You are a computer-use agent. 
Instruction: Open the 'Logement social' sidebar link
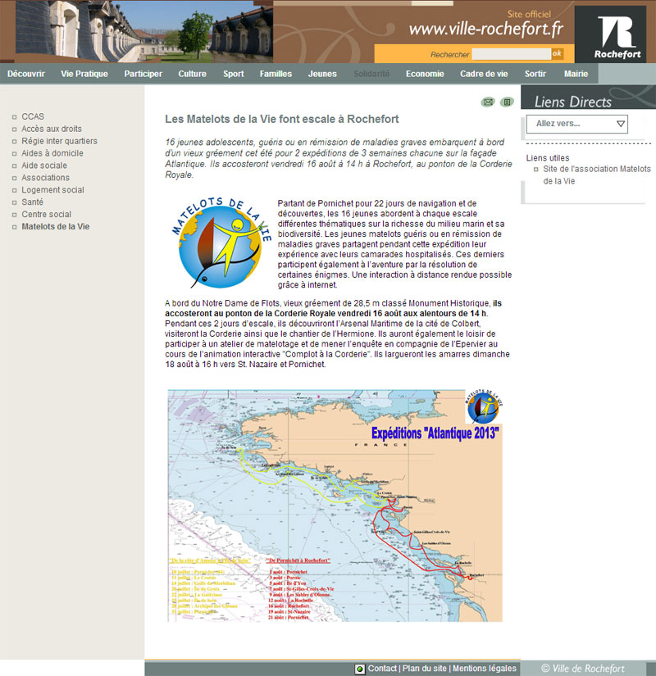coord(53,190)
